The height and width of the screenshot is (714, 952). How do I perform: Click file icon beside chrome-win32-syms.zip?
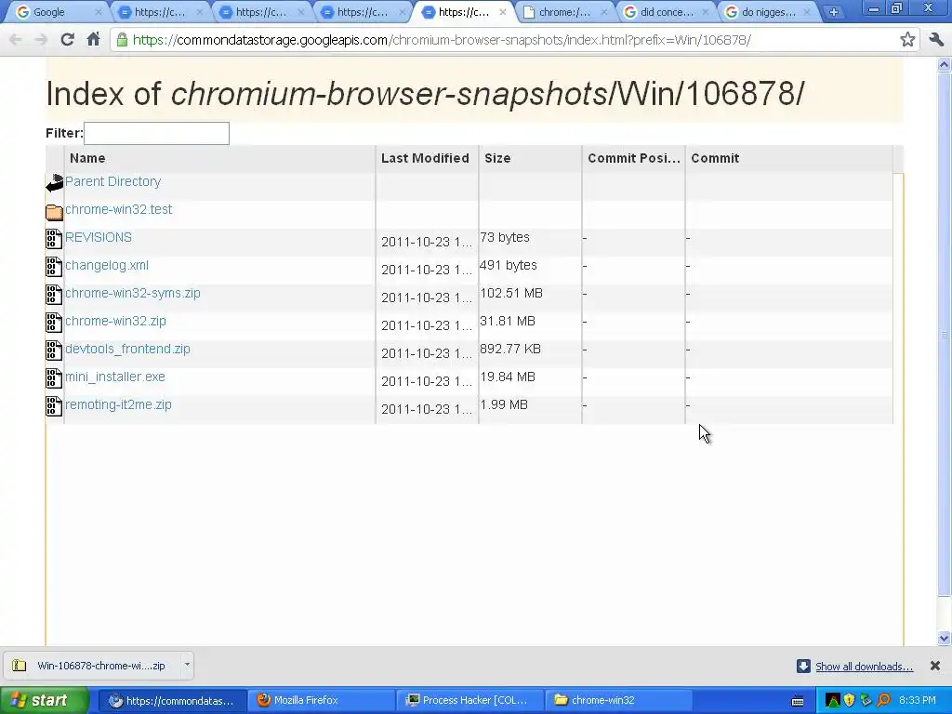[x=54, y=295]
